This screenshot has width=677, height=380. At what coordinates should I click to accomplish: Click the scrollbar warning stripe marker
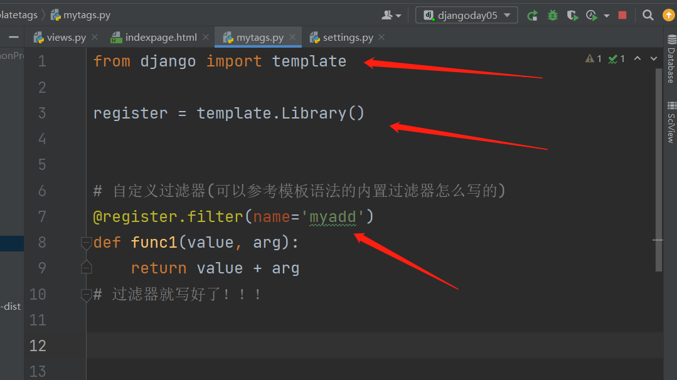[658, 240]
